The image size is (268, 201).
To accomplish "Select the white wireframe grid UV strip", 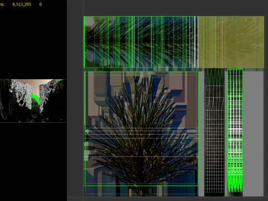I will click(214, 131).
